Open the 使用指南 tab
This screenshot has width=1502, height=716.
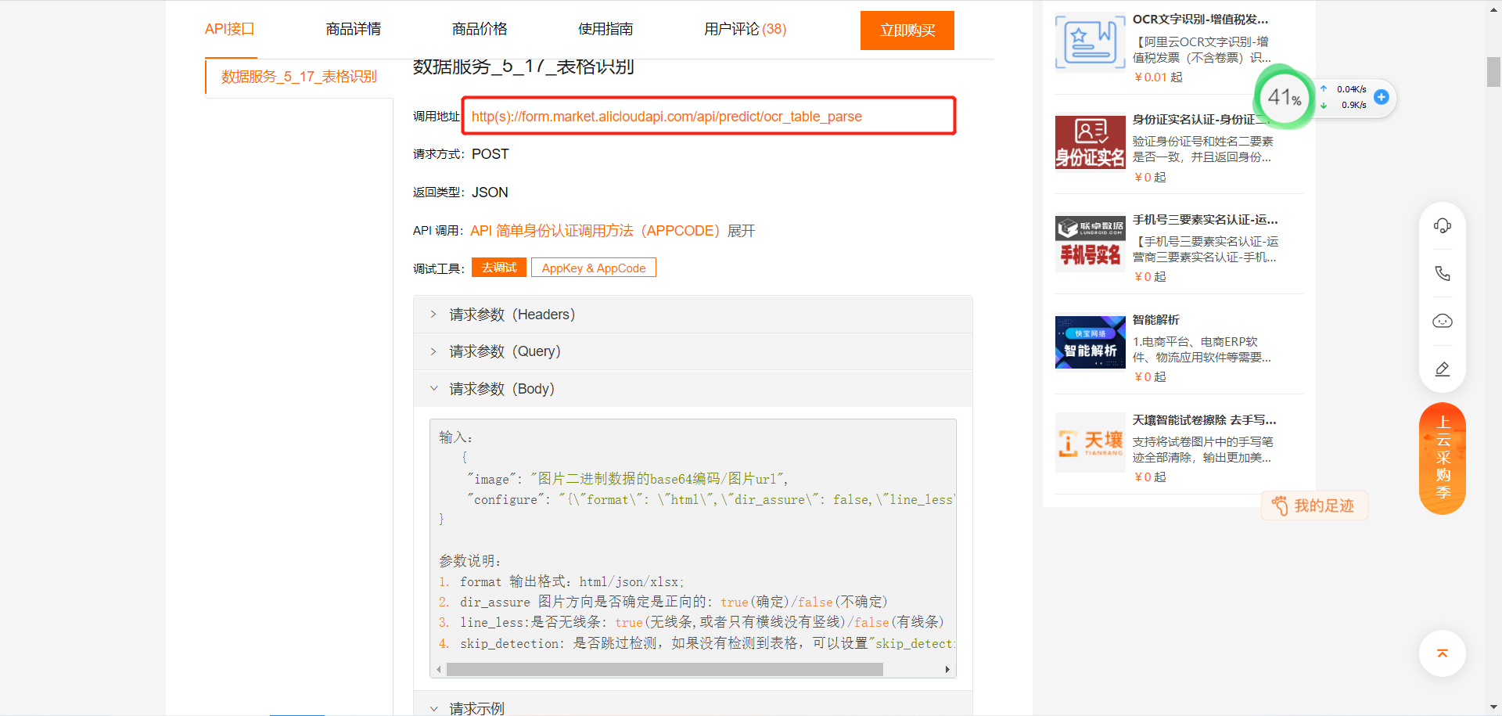point(605,29)
